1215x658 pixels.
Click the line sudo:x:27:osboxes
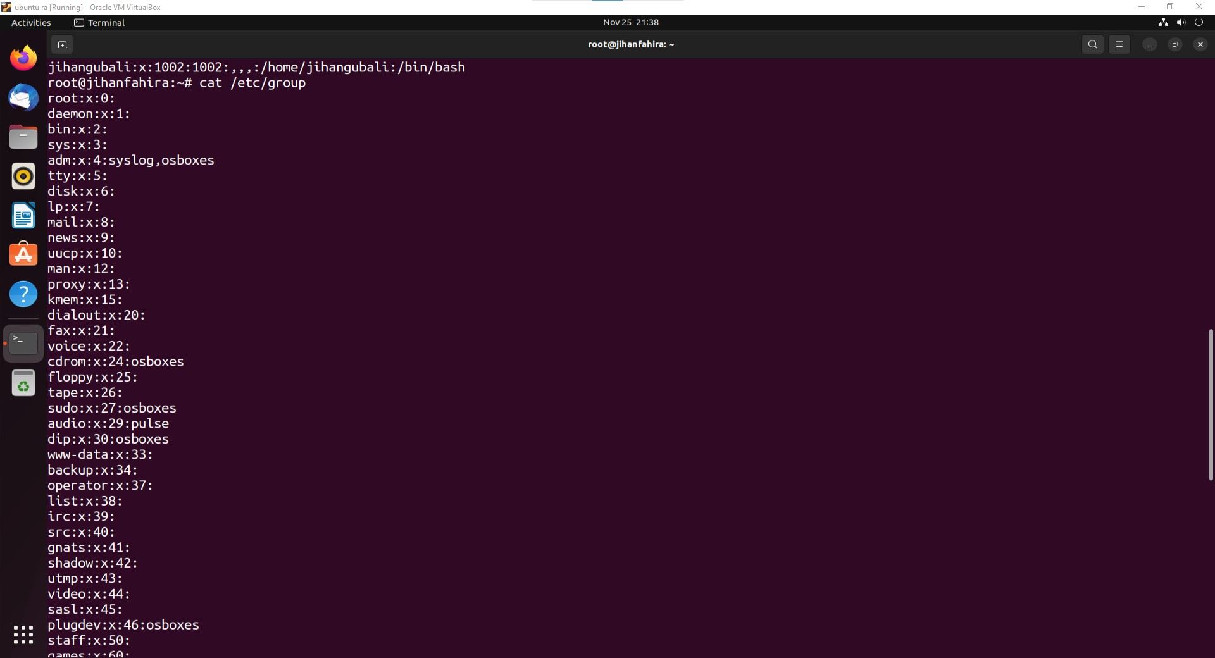112,408
